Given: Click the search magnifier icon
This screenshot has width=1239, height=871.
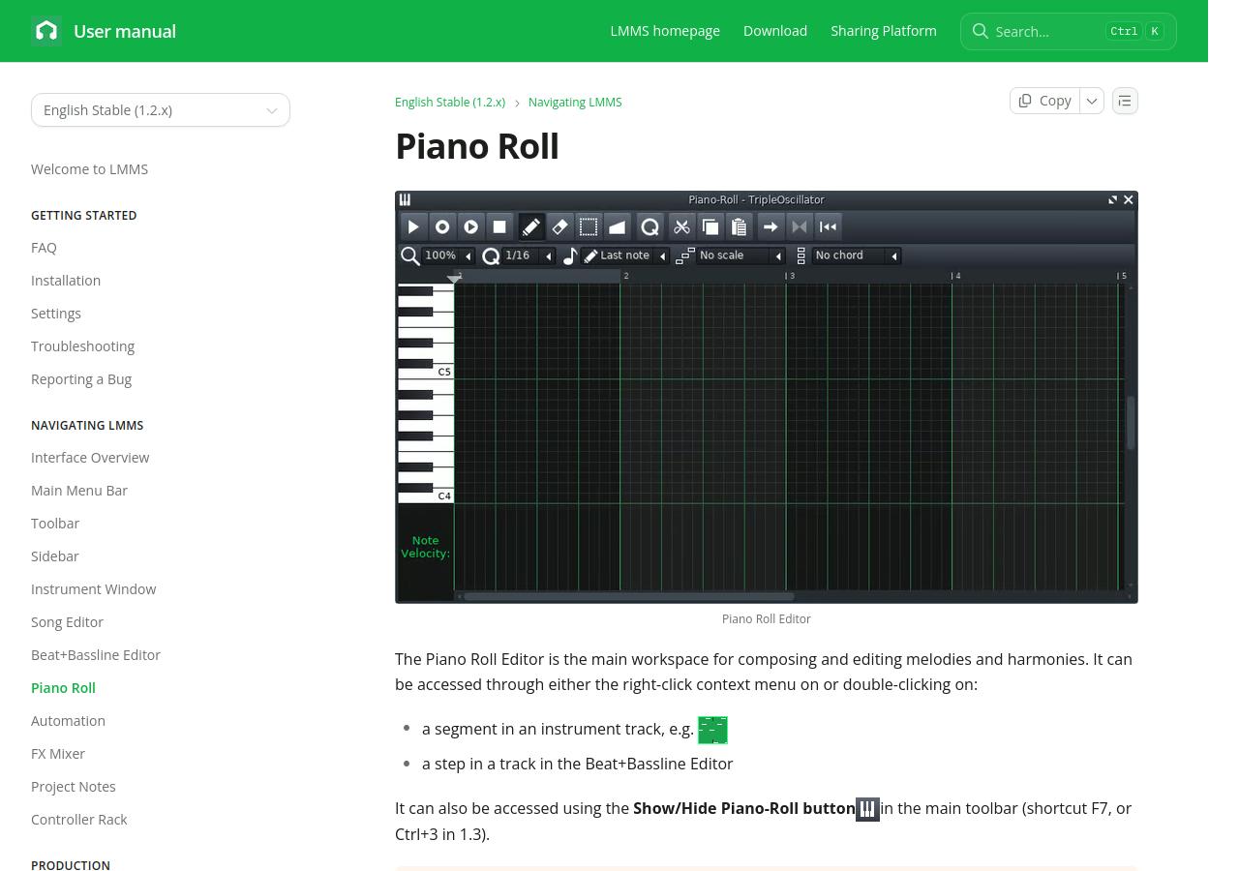Looking at the screenshot, I should click(981, 31).
